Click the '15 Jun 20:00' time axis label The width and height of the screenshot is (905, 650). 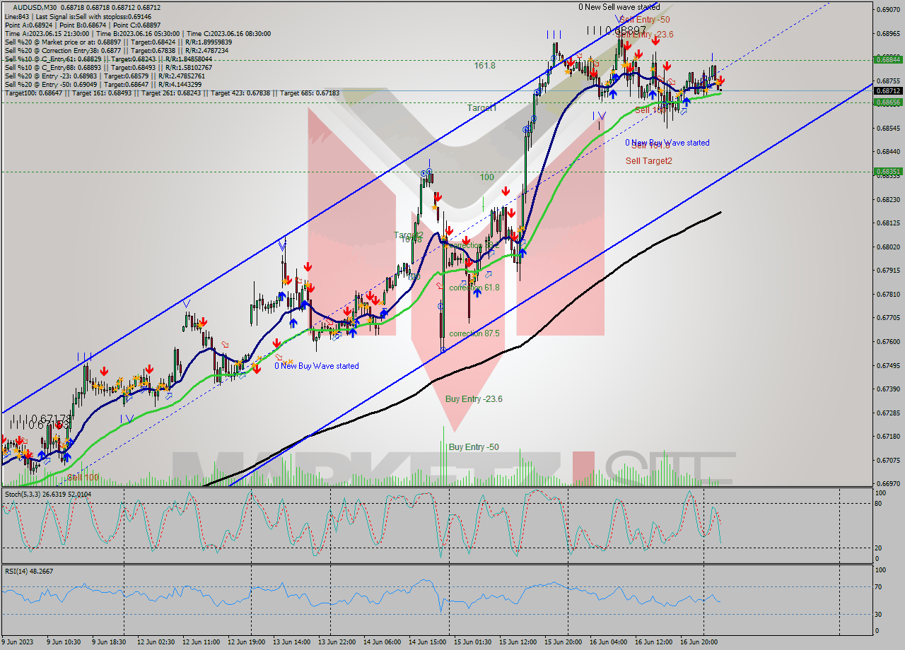tap(564, 642)
